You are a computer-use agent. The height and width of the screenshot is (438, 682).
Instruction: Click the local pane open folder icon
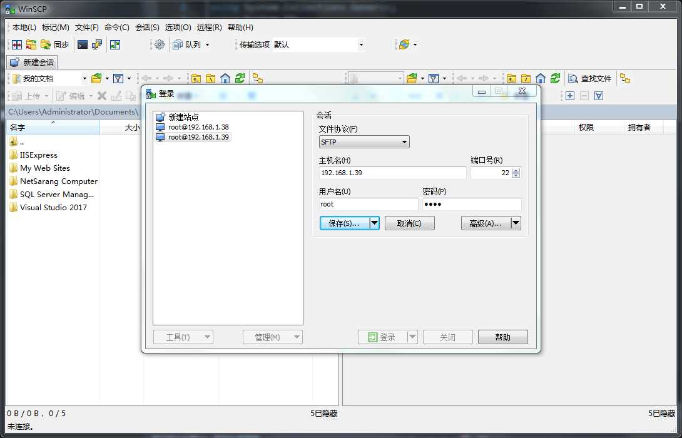point(96,78)
